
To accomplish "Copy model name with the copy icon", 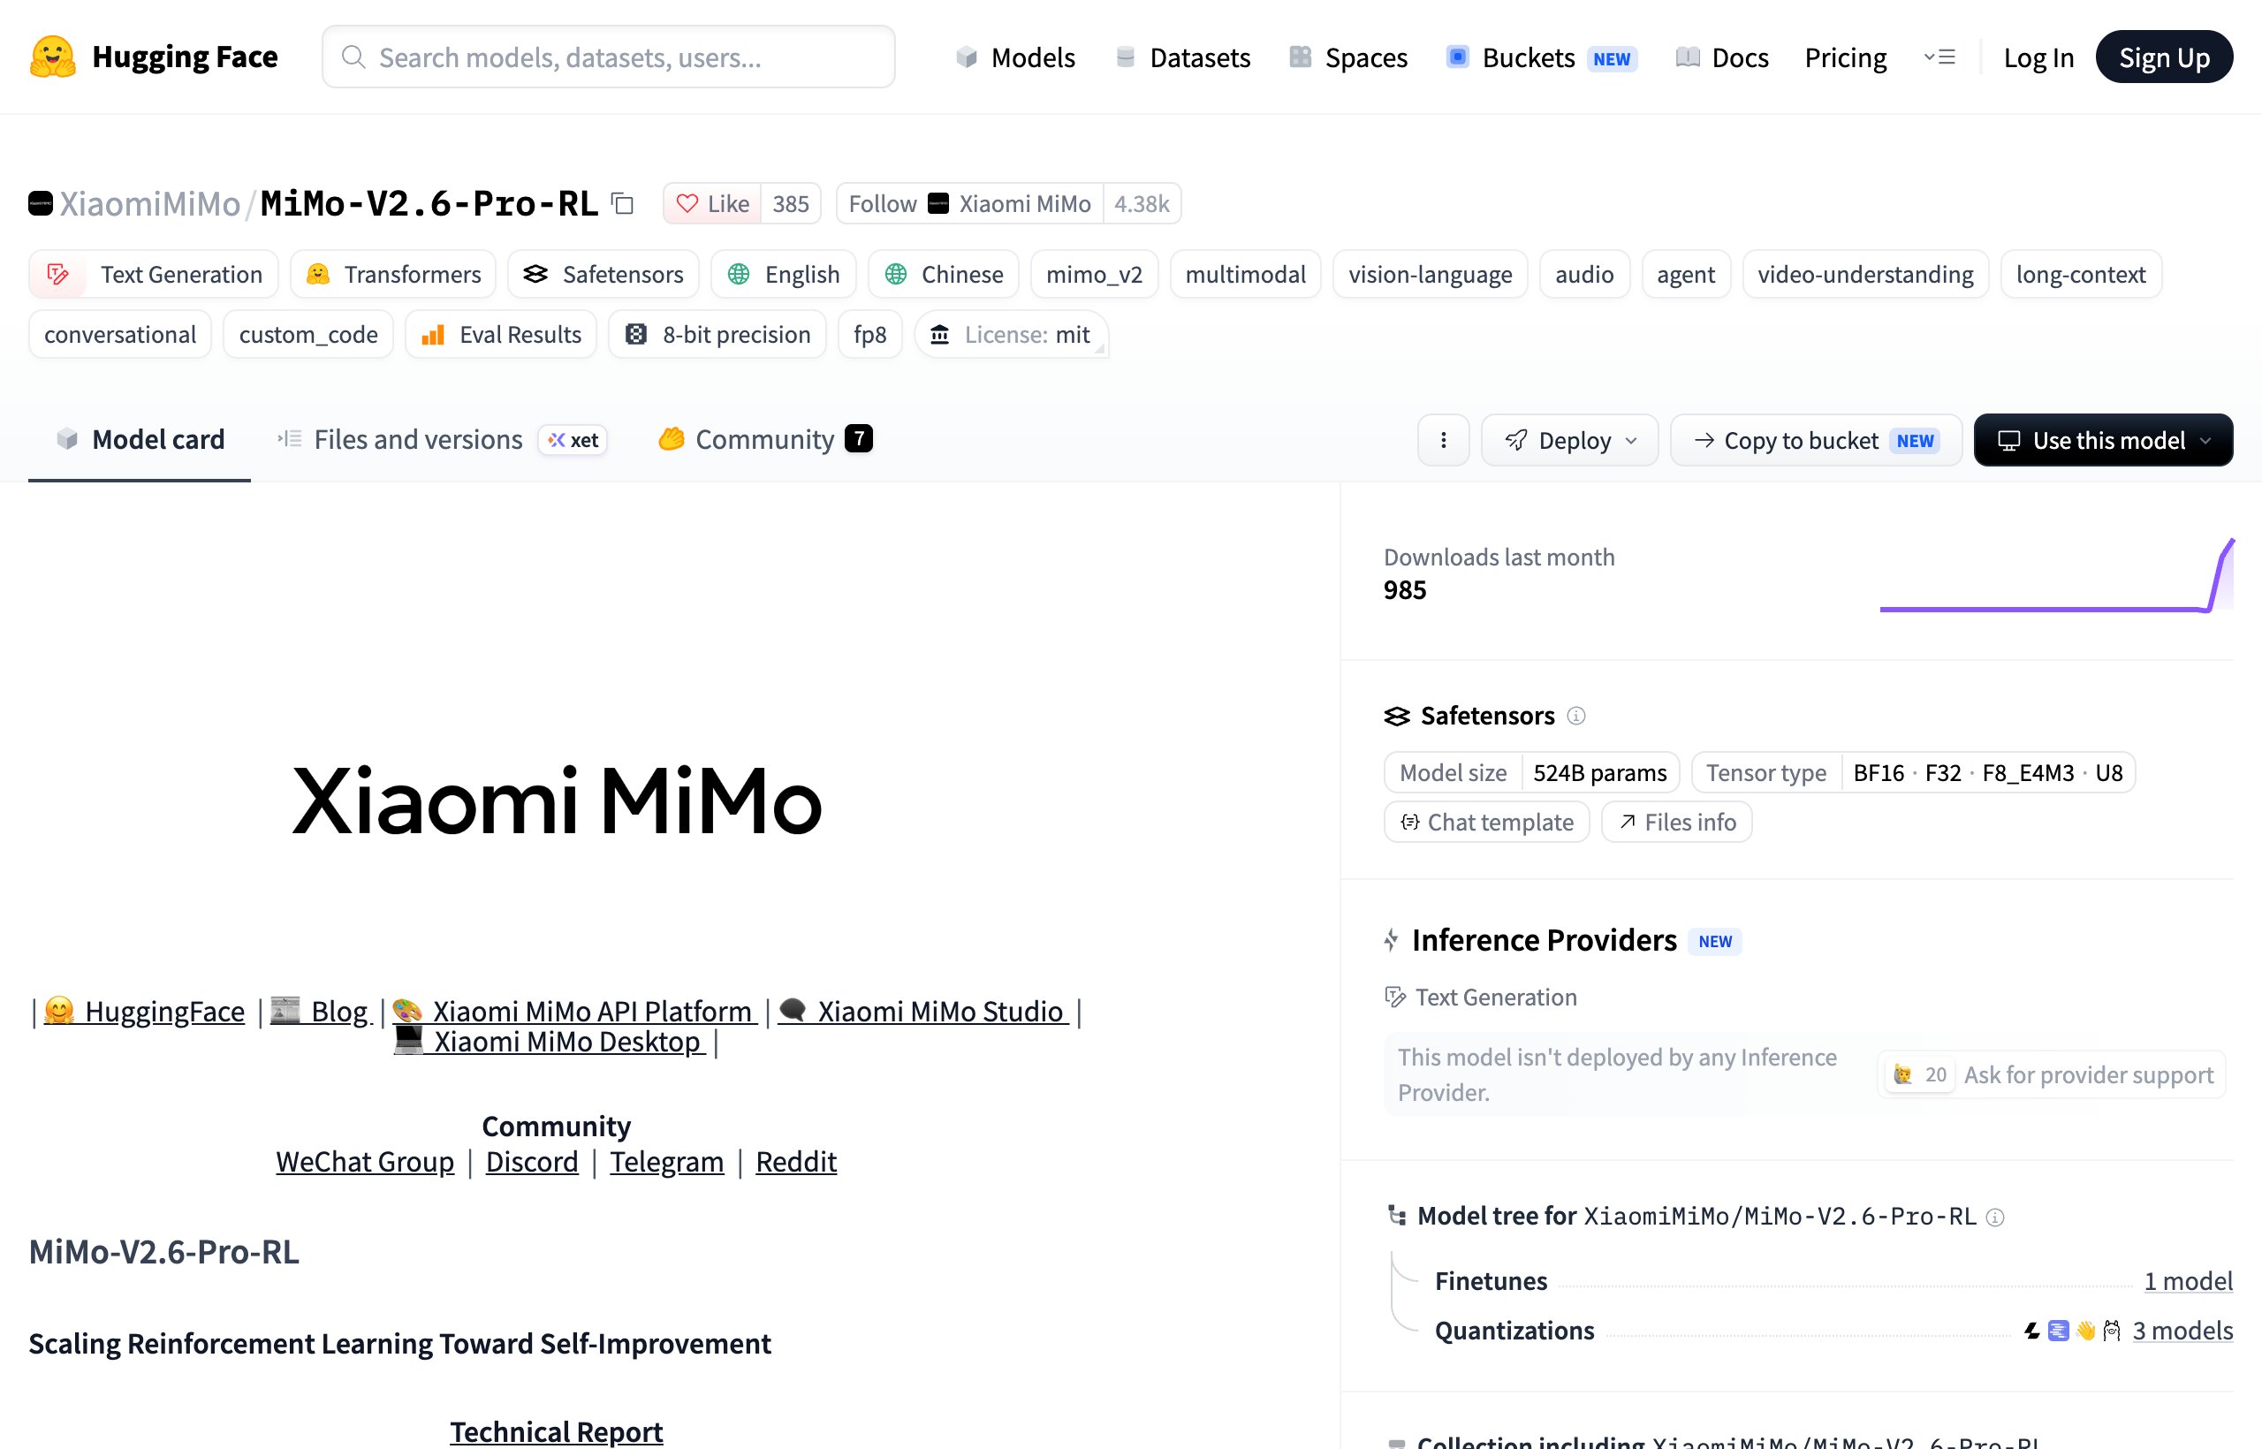I will [623, 203].
